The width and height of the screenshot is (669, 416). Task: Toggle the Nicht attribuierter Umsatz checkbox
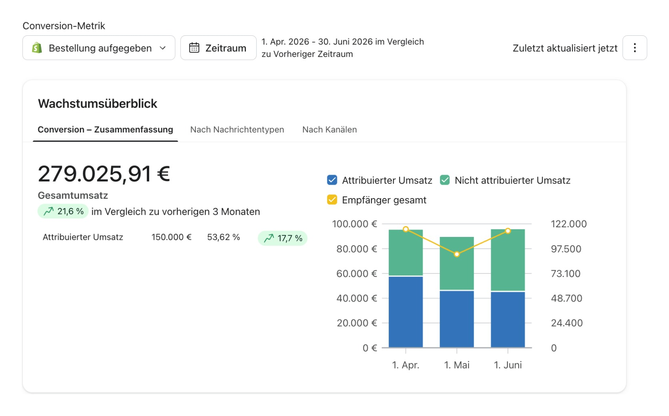(445, 180)
